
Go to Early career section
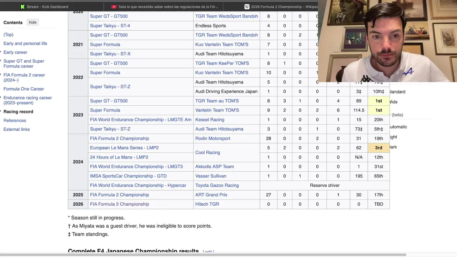click(x=15, y=52)
